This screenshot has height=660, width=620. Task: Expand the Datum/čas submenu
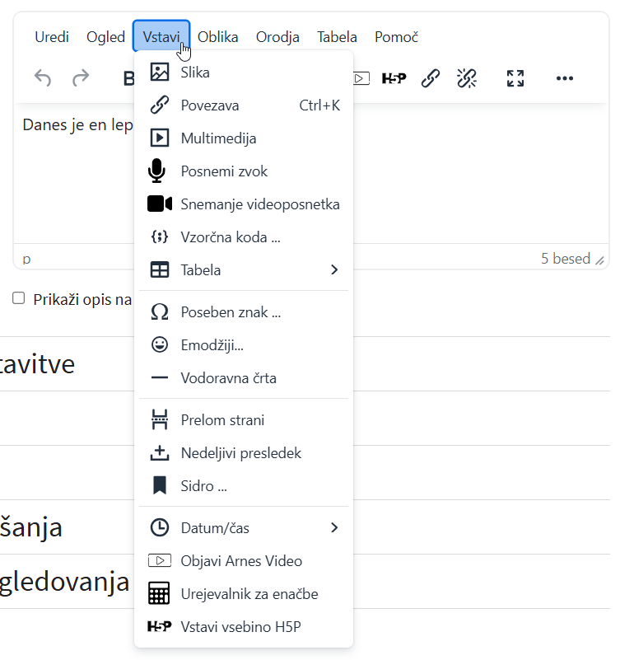tap(243, 527)
